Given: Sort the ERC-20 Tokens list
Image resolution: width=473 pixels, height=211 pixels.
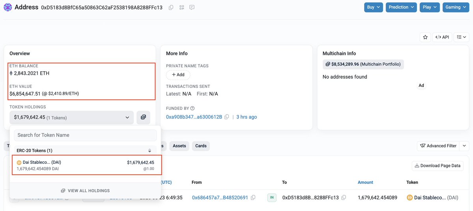Looking at the screenshot, I should click(x=150, y=150).
